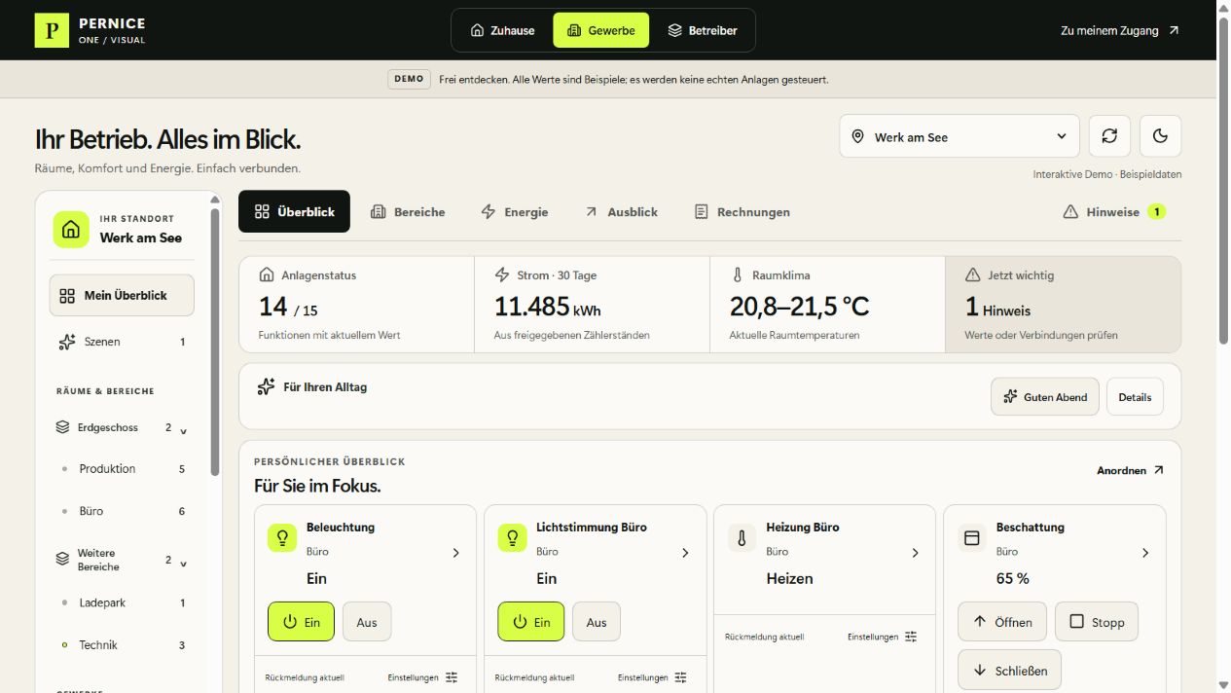
Task: Click the blind icon of Beschattung
Action: [x=971, y=537]
